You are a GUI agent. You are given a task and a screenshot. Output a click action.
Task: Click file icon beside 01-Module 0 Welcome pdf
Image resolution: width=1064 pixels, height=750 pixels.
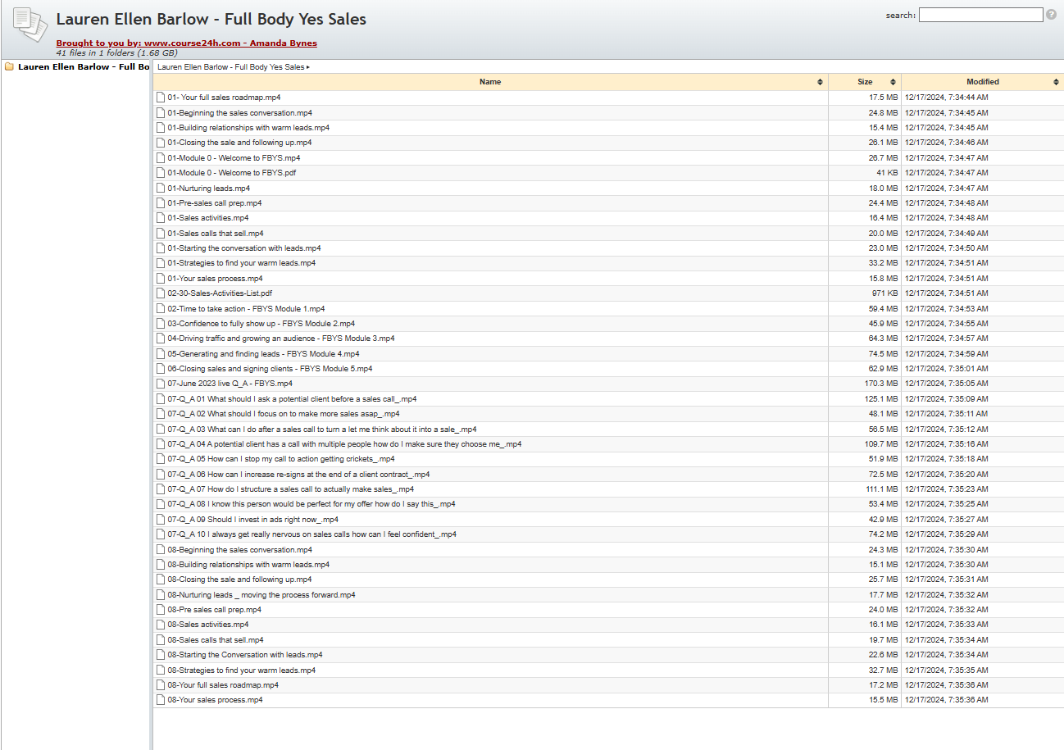(x=161, y=173)
